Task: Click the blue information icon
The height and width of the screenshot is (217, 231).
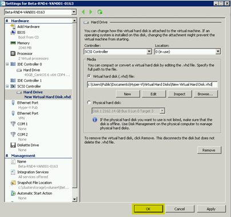Action: point(95,120)
